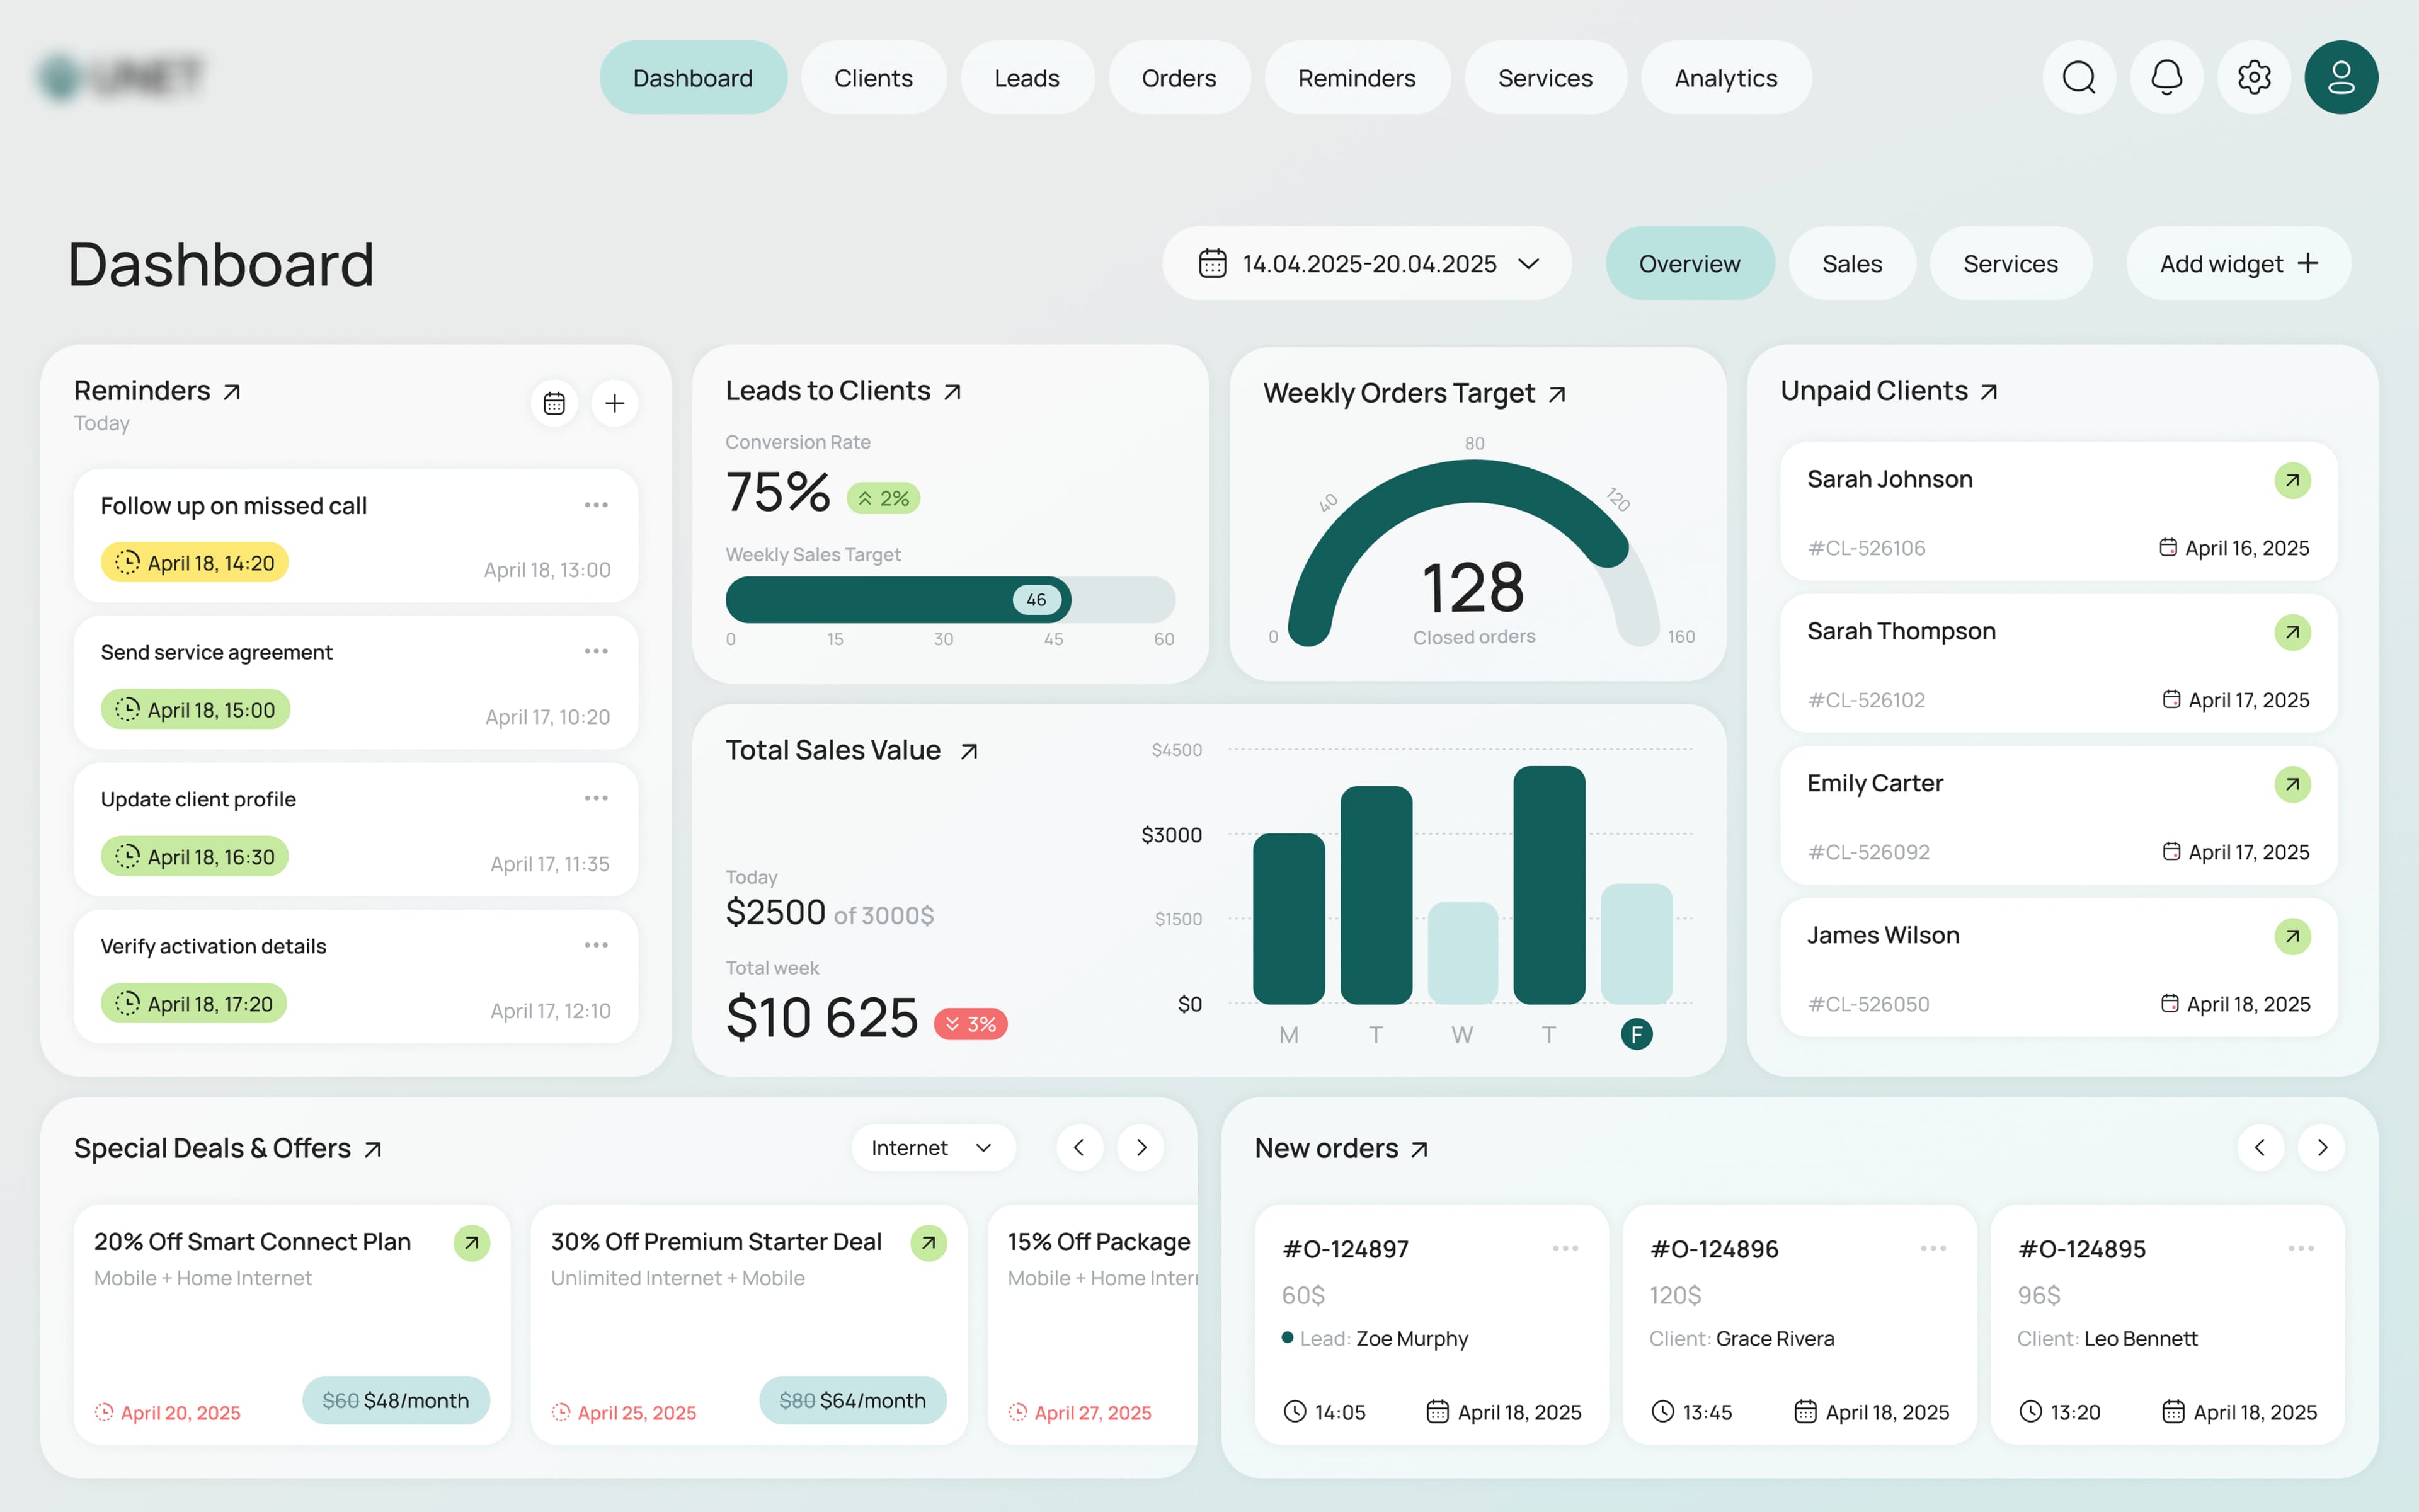Click the Add widget button

tap(2238, 264)
